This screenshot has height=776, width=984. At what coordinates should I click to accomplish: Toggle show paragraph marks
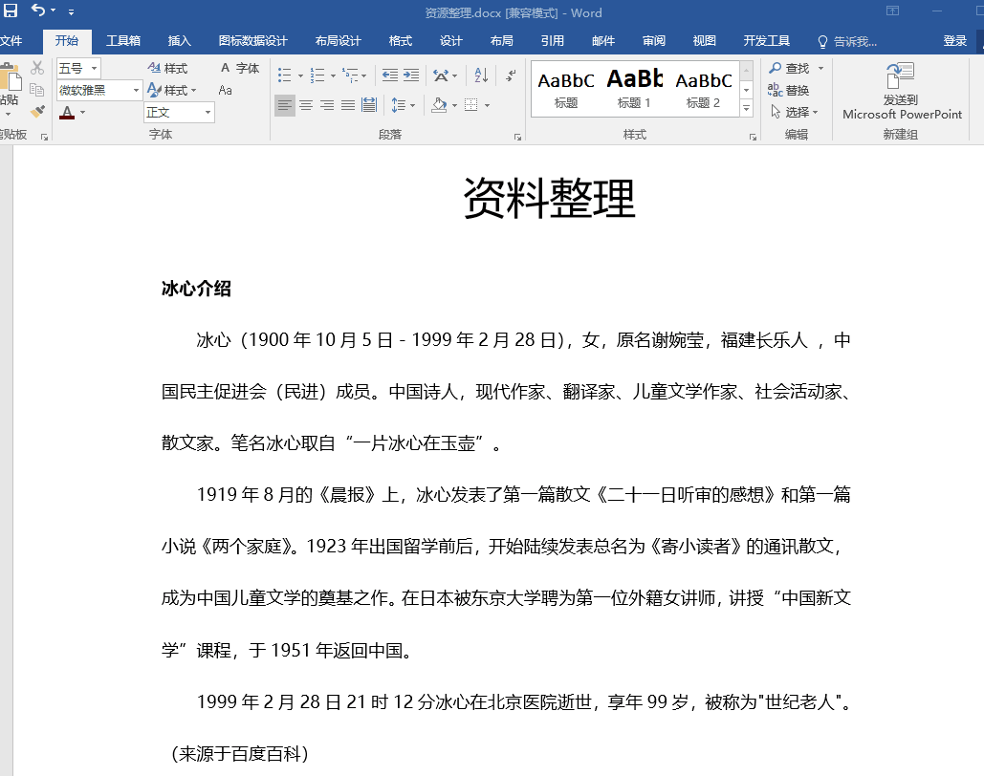coord(511,75)
